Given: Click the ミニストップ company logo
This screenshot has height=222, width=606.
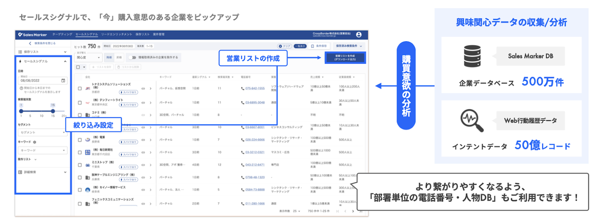Looking at the screenshot, I should (88, 164).
